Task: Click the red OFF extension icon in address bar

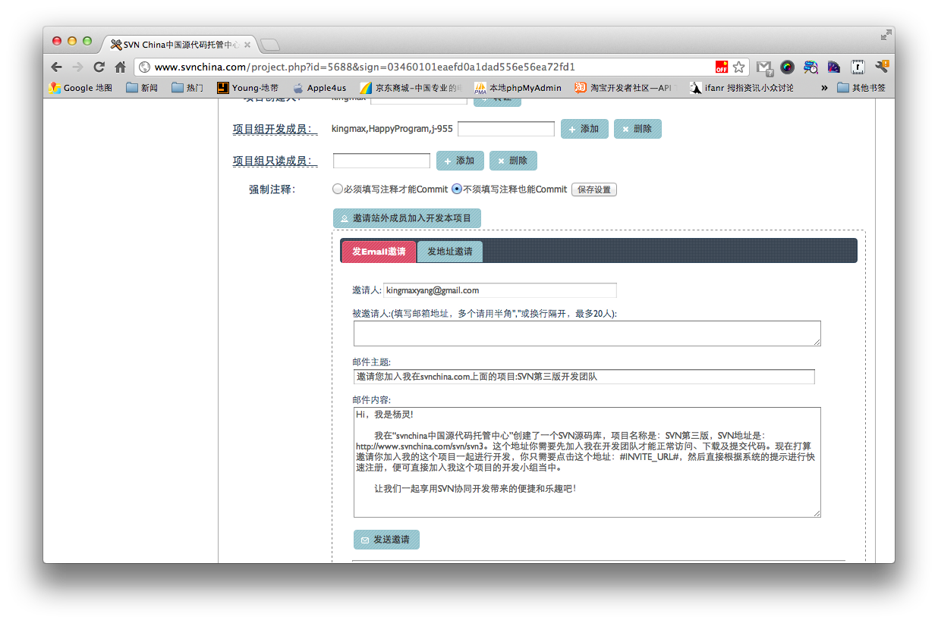Action: point(721,67)
